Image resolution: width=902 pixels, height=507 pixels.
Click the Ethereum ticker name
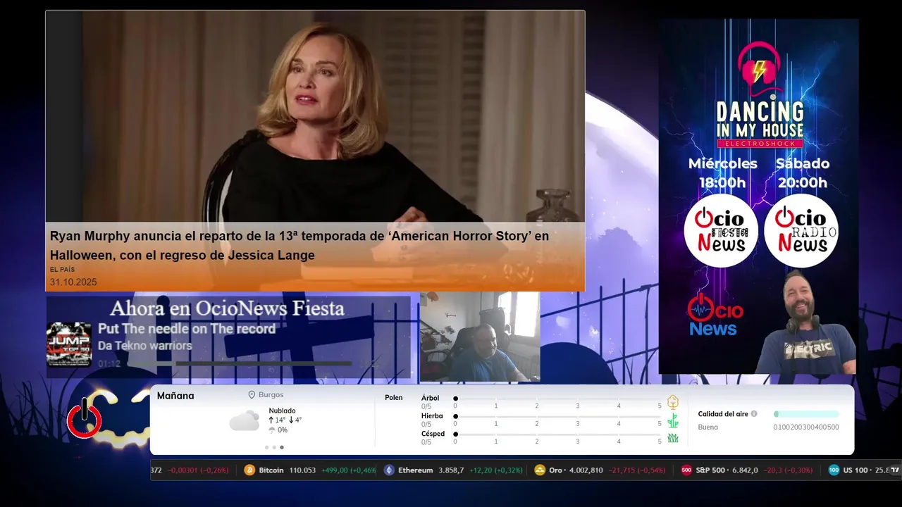pyautogui.click(x=416, y=470)
